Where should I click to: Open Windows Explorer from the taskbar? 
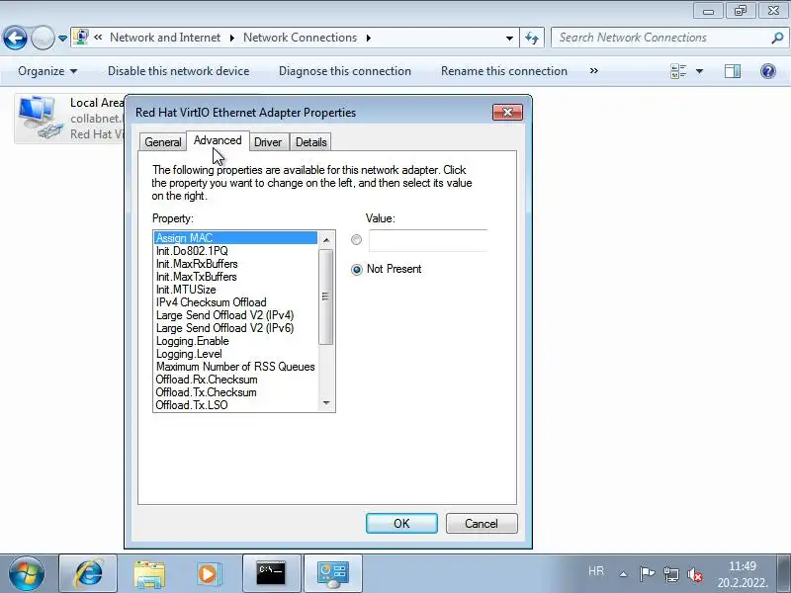(149, 574)
